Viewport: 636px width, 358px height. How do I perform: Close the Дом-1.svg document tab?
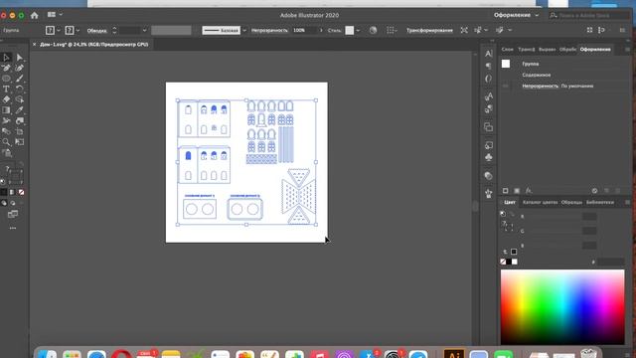click(35, 44)
